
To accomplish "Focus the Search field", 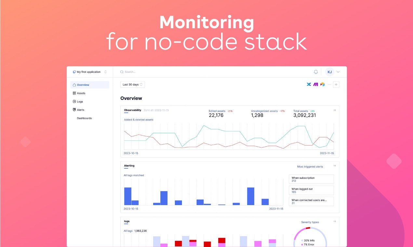I will pos(215,72).
